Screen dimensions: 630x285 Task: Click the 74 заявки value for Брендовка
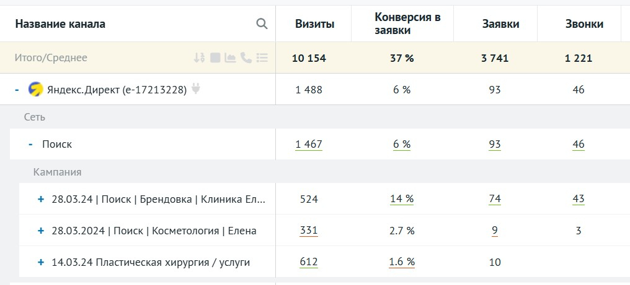pyautogui.click(x=494, y=199)
